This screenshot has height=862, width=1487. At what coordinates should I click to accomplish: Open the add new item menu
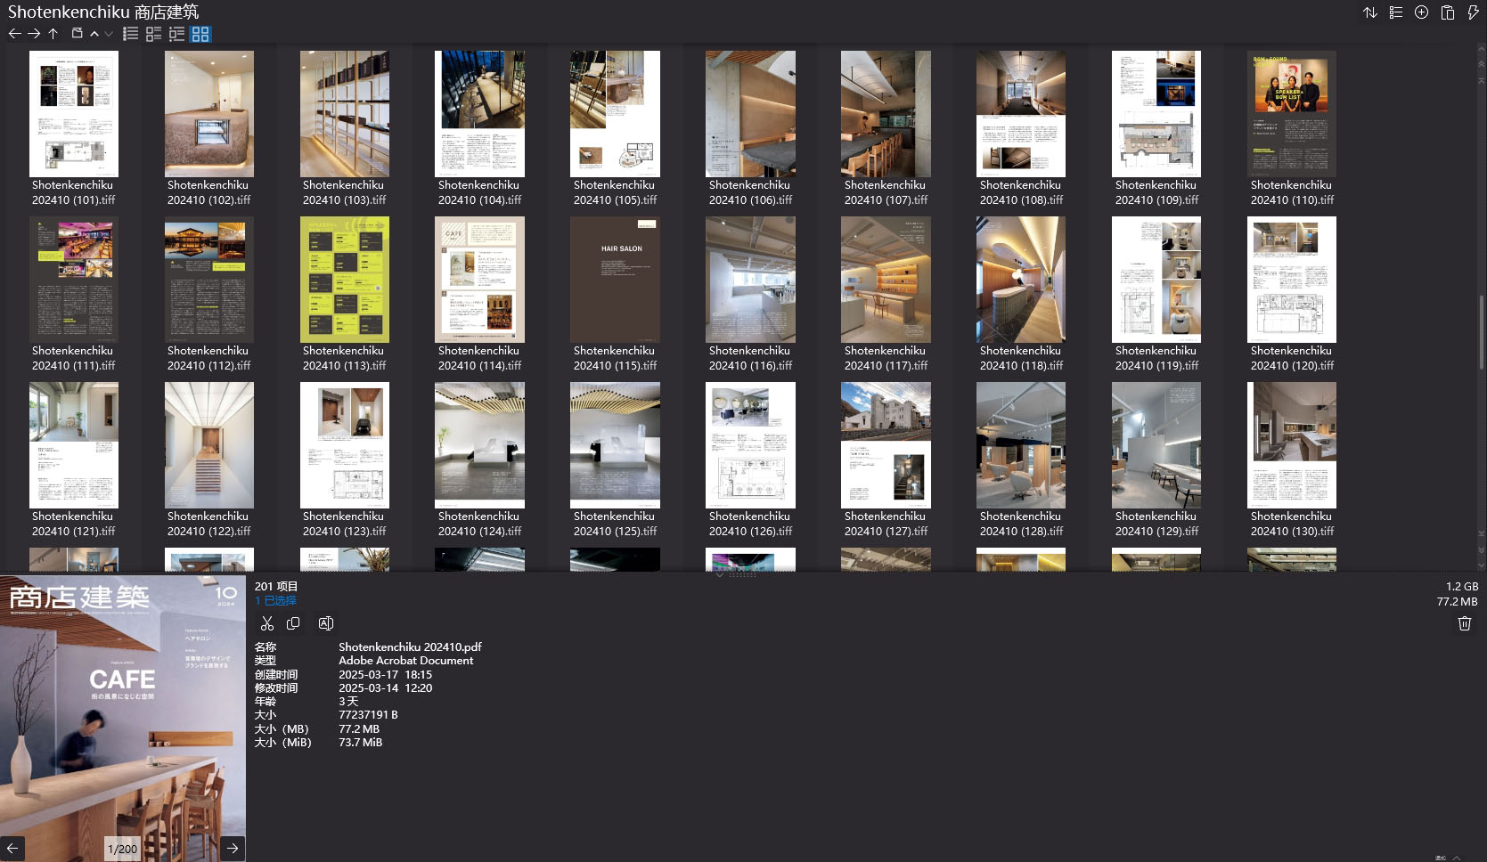(x=1420, y=12)
